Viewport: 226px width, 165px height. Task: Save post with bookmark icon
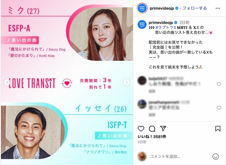pyautogui.click(x=218, y=129)
